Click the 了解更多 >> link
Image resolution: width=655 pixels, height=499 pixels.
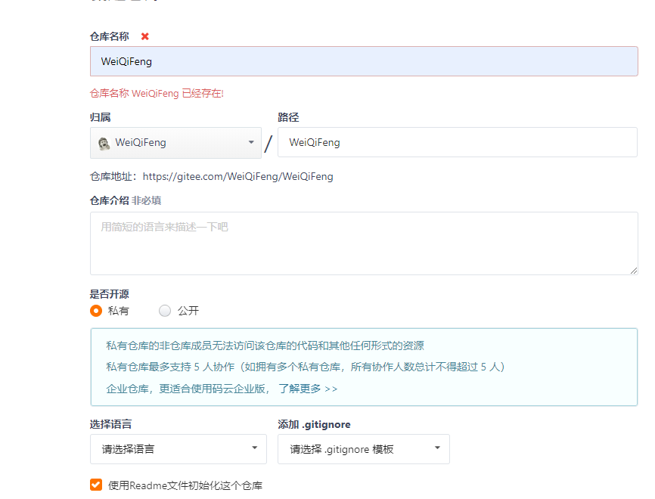coord(309,388)
